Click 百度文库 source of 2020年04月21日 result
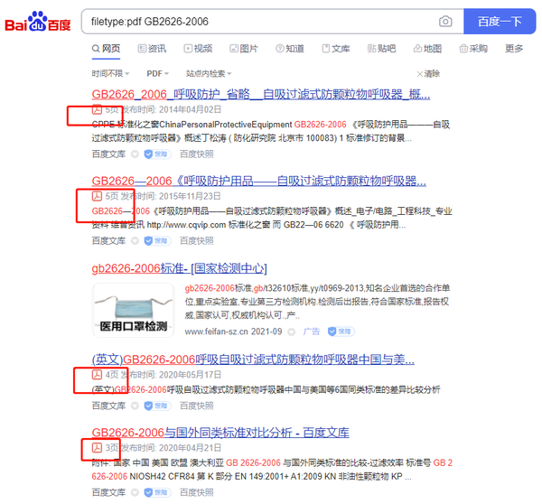This screenshot has width=542, height=504. [108, 492]
